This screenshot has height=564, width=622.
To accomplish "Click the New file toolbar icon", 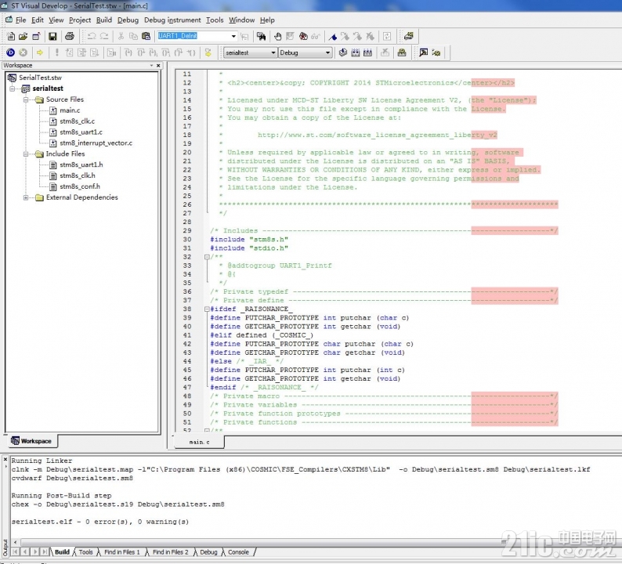I will click(x=11, y=37).
